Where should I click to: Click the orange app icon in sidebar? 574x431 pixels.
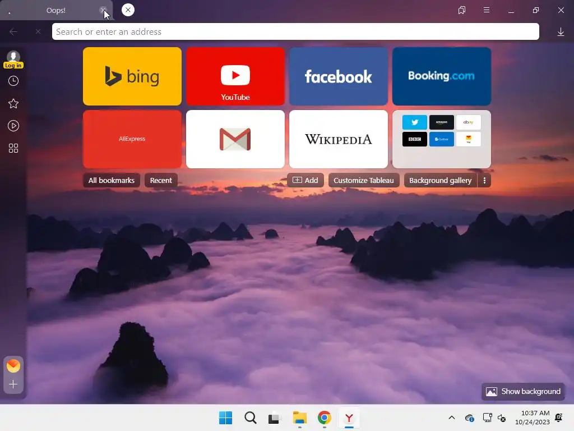tap(13, 366)
